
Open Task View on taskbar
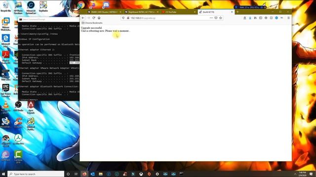tap(76, 174)
